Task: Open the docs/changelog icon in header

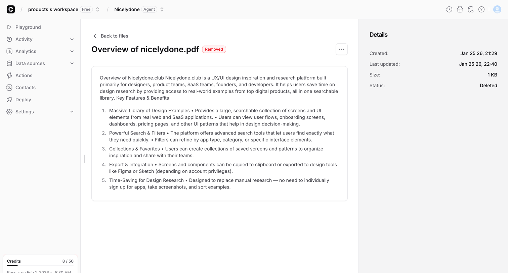Action: pos(470,9)
